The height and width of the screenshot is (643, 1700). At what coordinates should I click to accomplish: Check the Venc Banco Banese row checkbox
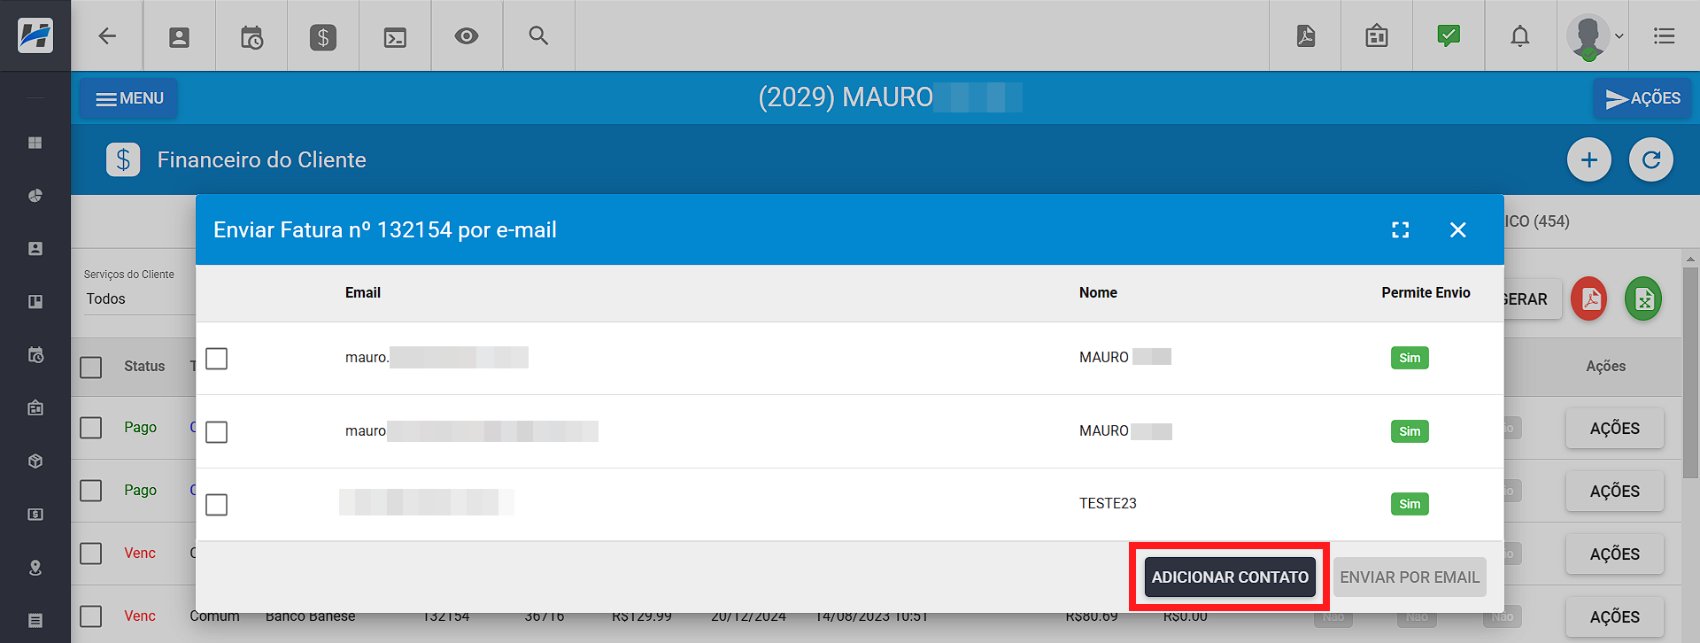(x=91, y=616)
